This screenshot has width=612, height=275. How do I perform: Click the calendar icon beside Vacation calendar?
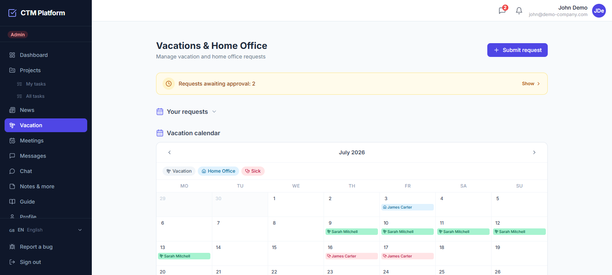pos(160,133)
